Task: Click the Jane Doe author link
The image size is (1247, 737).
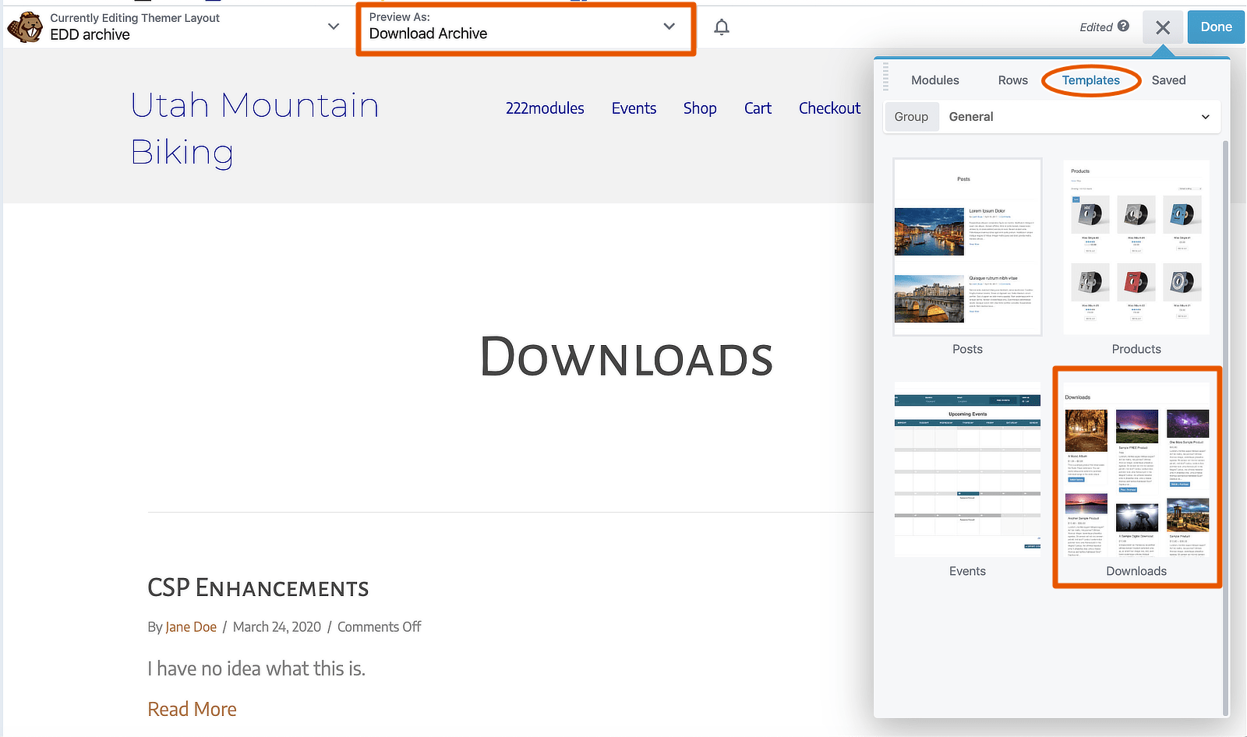Action: click(x=191, y=627)
